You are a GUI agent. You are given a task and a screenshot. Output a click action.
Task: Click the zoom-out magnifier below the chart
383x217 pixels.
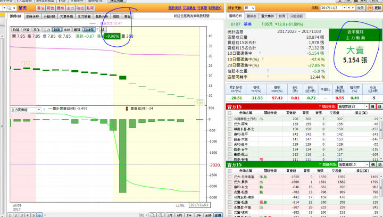[x=153, y=215]
